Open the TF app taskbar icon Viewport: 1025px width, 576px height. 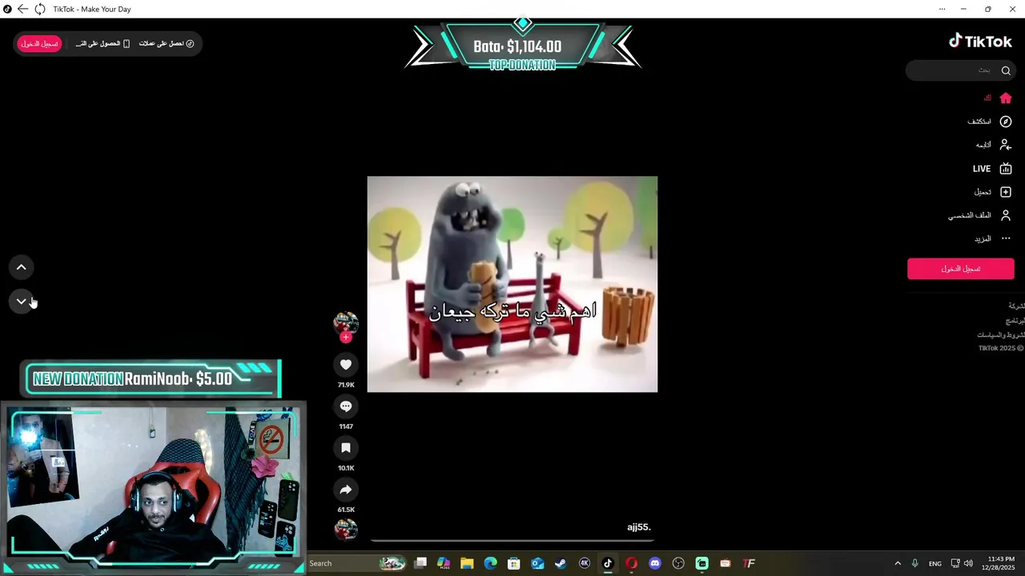[x=750, y=563]
